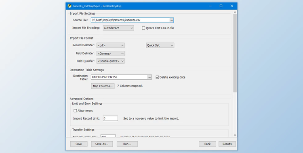
Task: Click the Results button
Action: click(x=227, y=144)
